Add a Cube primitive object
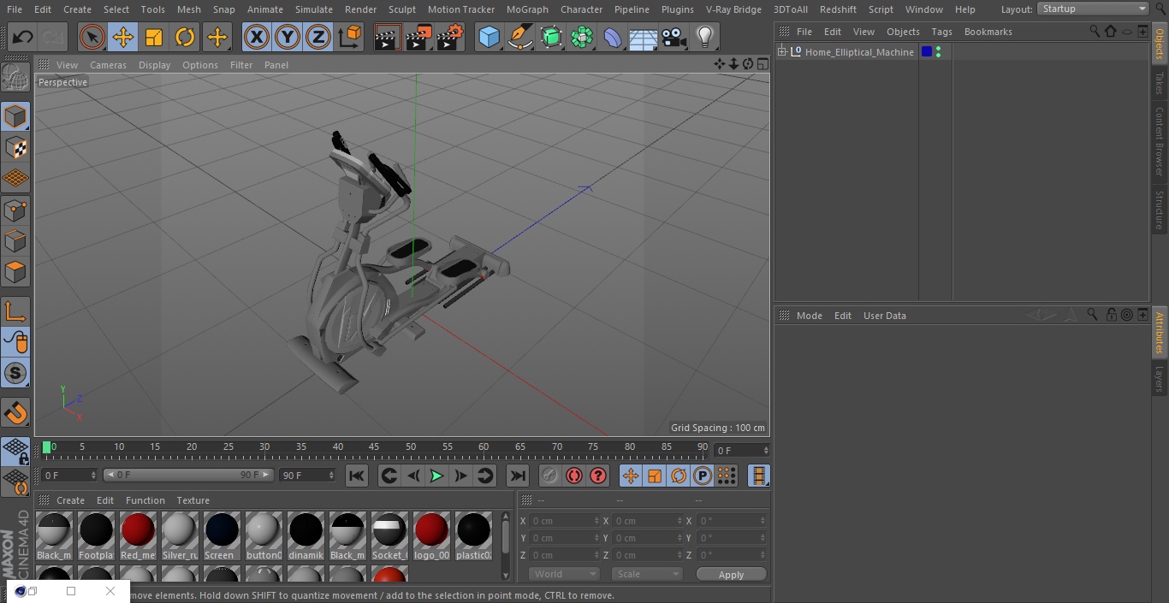This screenshot has width=1169, height=603. [x=489, y=37]
